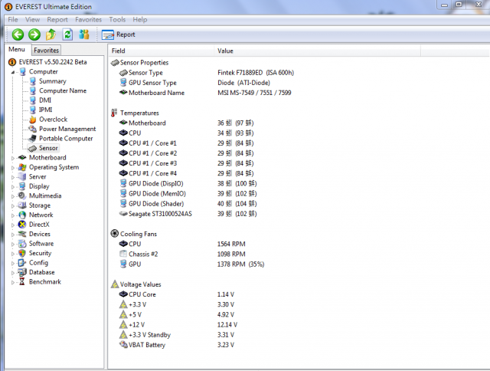Select the GPU Diode (Shader) row
This screenshot has width=490, height=371.
tap(188, 204)
